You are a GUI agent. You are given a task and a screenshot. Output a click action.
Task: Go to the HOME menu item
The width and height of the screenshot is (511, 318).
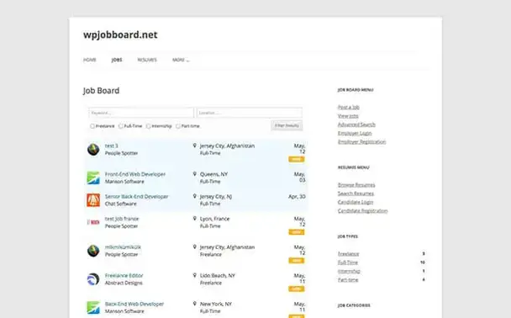pos(90,60)
